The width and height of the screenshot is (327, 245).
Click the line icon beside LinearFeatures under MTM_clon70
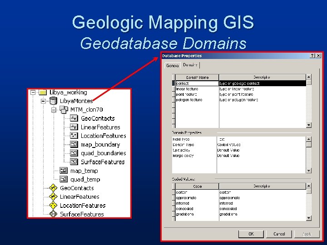74,127
